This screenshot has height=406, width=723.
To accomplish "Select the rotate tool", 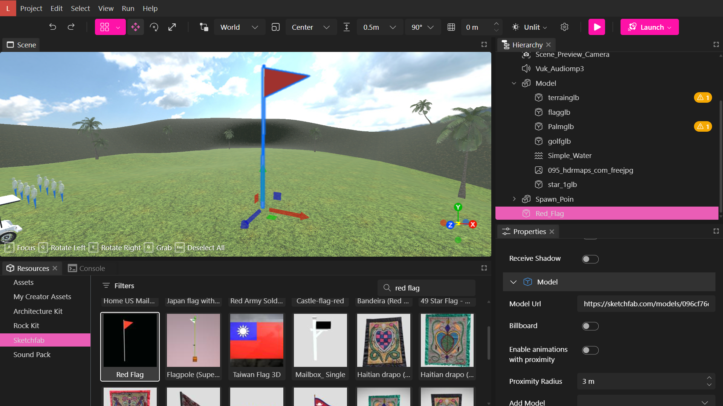I will pyautogui.click(x=154, y=27).
